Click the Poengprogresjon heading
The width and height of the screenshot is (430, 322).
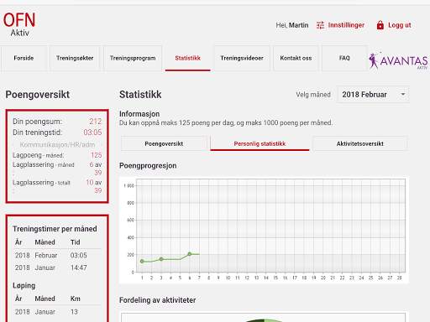click(x=148, y=166)
